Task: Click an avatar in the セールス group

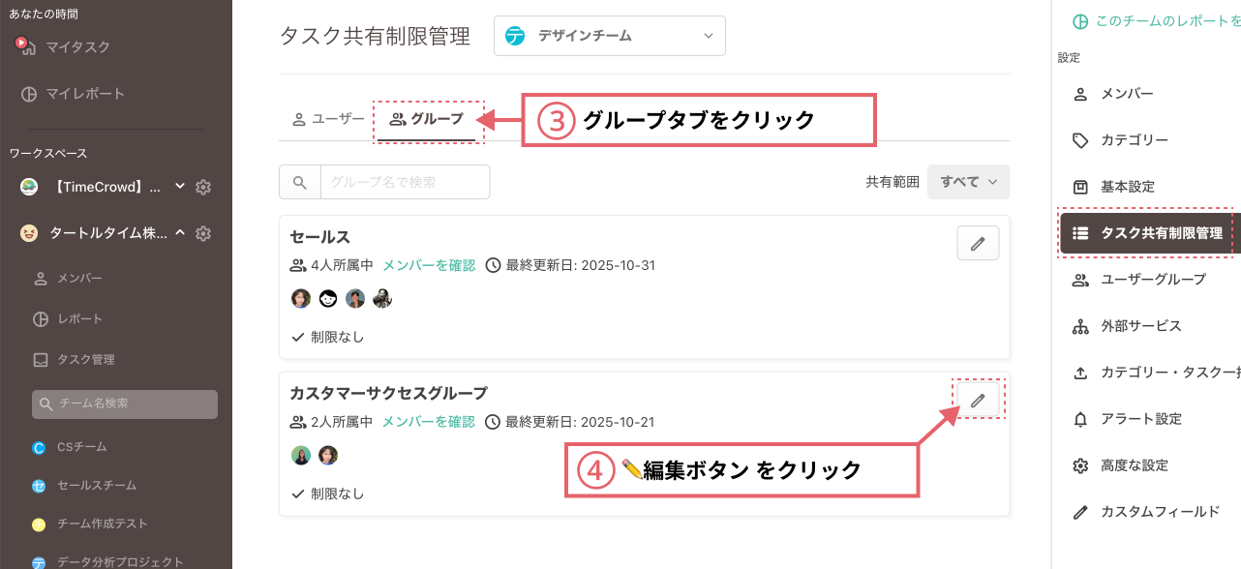Action: point(301,298)
